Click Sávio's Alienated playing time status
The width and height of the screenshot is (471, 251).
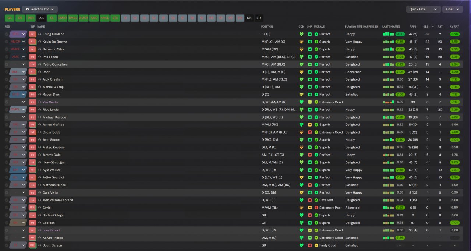[352, 208]
